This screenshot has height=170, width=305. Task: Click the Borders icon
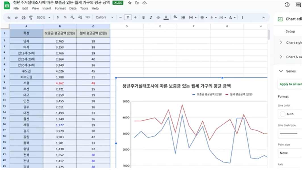point(184,17)
